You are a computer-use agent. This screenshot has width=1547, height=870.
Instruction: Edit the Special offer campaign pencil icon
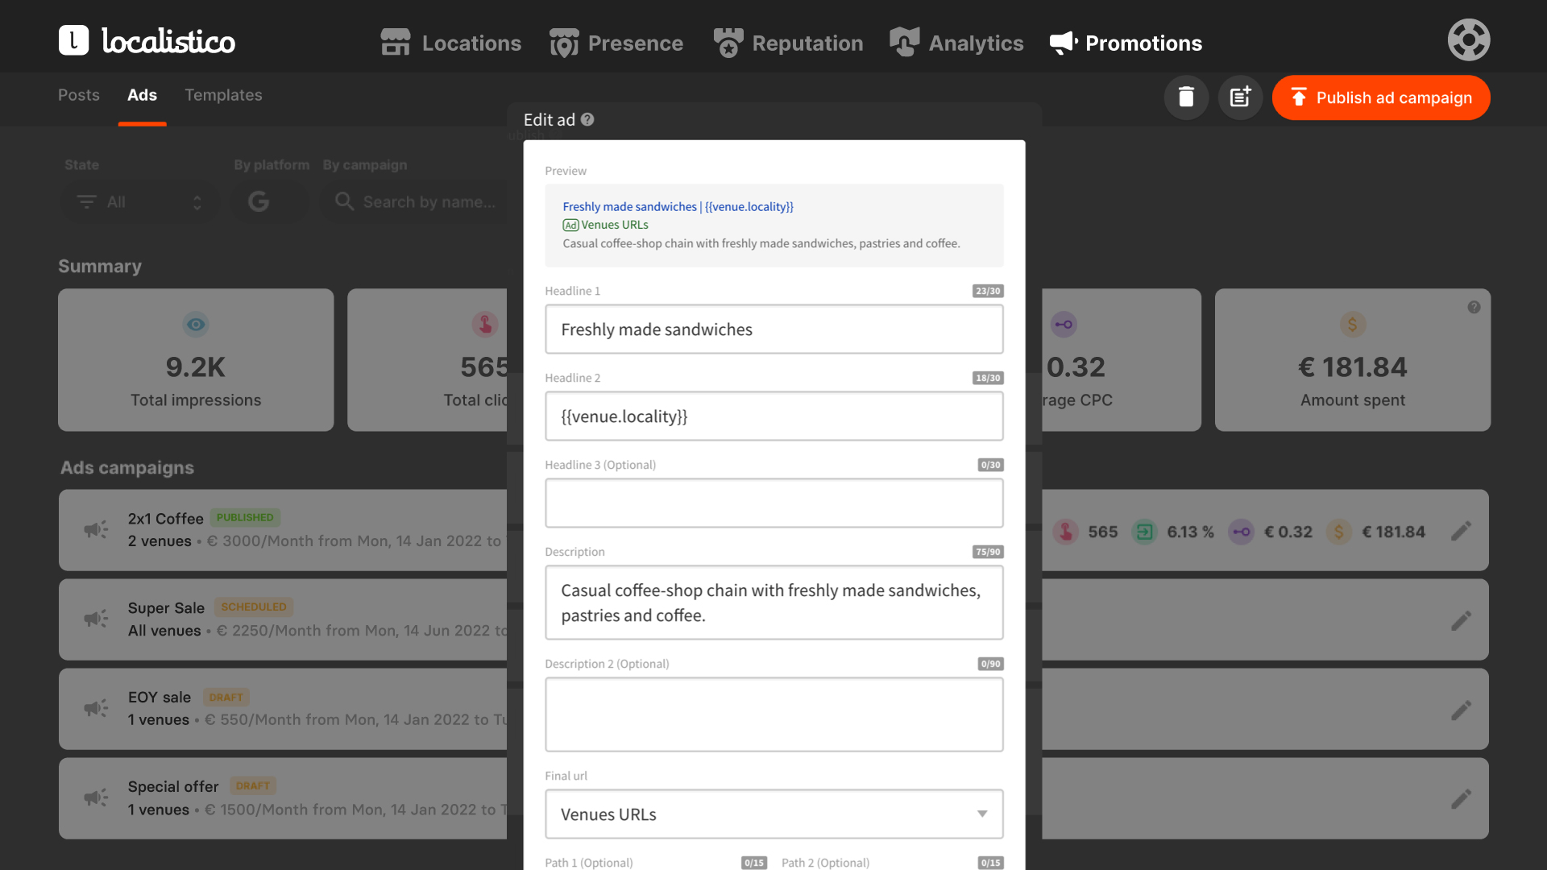click(x=1461, y=798)
